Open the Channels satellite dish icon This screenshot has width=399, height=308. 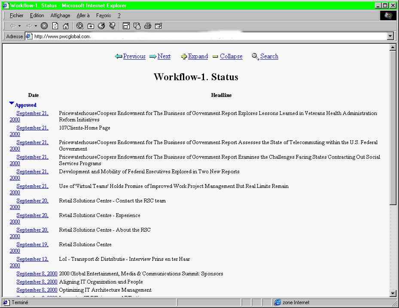[112, 26]
